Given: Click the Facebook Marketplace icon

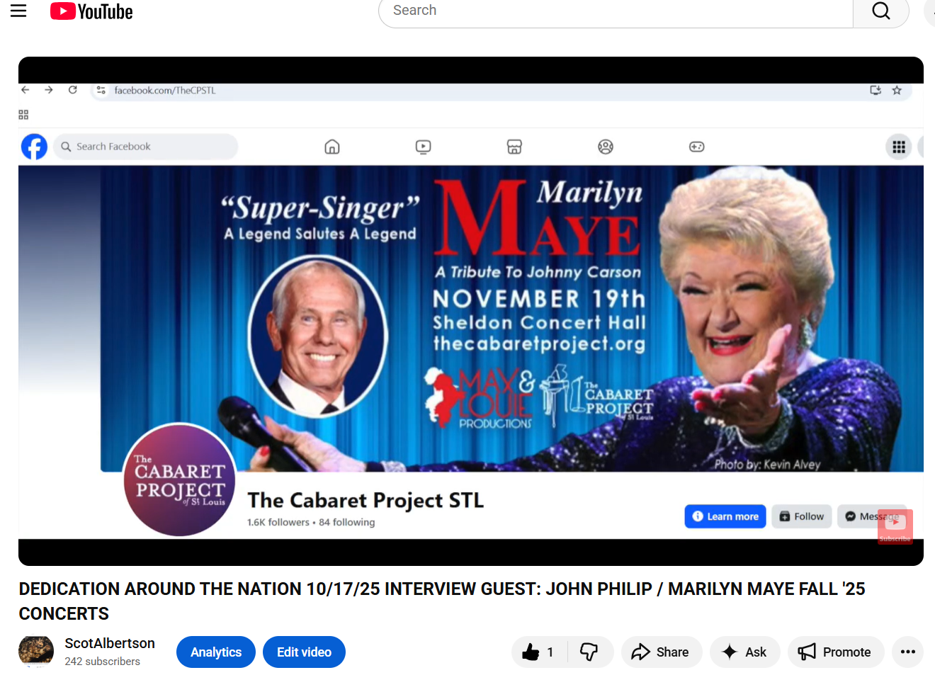Looking at the screenshot, I should click(x=514, y=147).
